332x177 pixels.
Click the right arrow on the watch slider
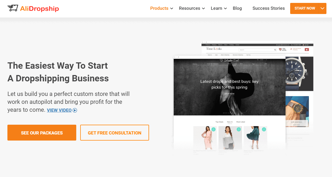tap(307, 74)
